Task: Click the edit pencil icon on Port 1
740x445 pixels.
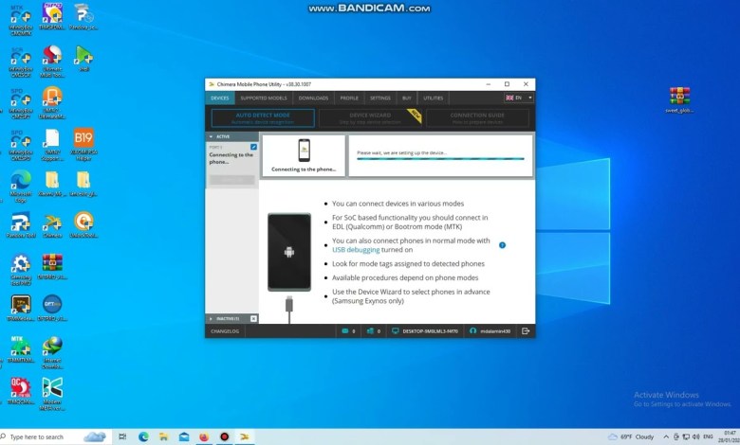Action: tap(253, 147)
